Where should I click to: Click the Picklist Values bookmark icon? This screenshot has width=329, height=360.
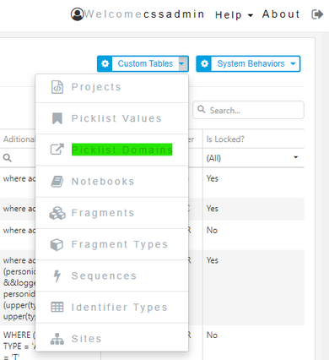(x=57, y=118)
